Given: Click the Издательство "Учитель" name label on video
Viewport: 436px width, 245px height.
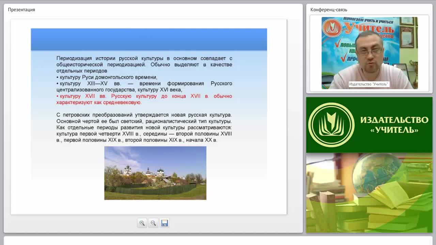Looking at the screenshot, I should pyautogui.click(x=369, y=84).
